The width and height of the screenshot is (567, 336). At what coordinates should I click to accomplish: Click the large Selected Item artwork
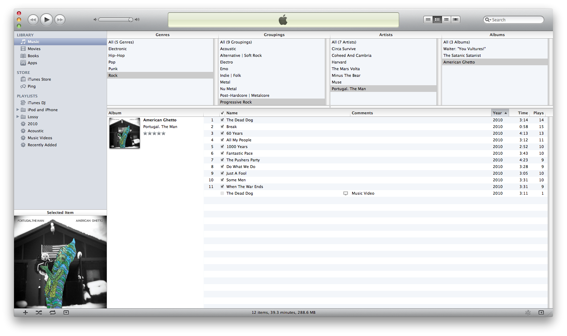(60, 262)
